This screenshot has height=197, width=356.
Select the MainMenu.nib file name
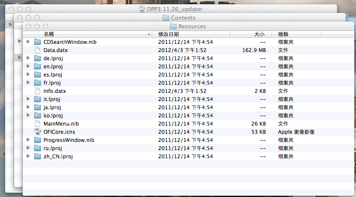(x=61, y=123)
